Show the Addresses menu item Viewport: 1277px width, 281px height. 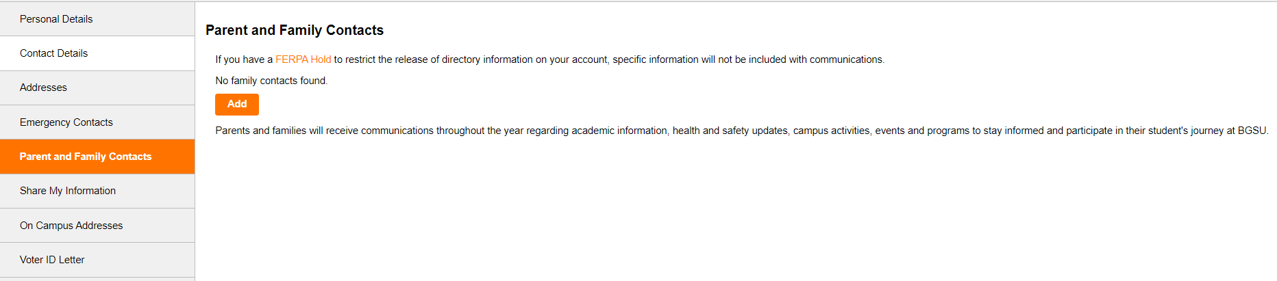43,88
